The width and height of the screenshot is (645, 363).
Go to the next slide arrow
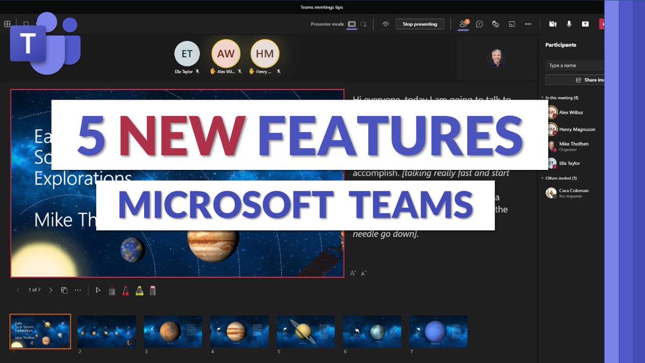point(51,290)
